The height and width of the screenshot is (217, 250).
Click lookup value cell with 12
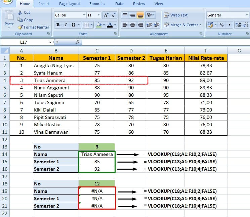coord(97,184)
